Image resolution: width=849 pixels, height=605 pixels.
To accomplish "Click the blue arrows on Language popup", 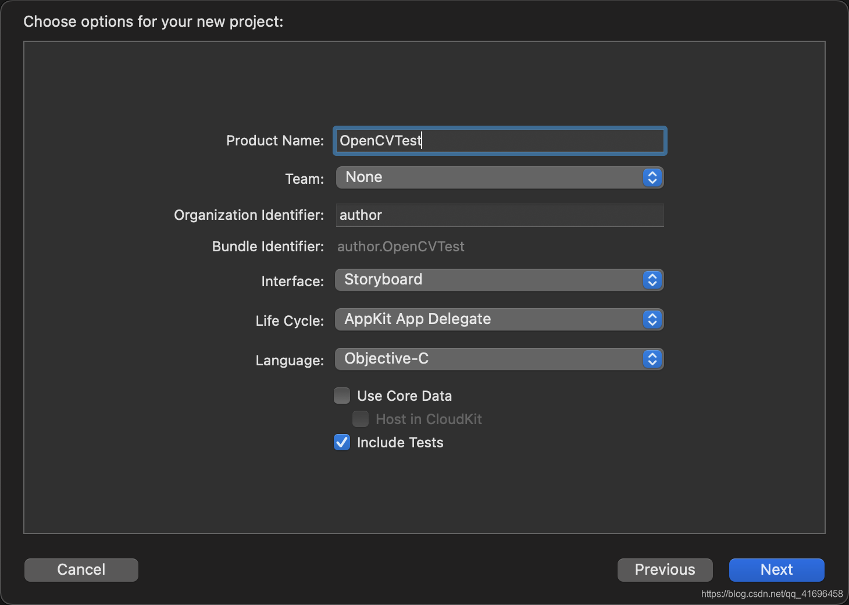I will point(652,359).
